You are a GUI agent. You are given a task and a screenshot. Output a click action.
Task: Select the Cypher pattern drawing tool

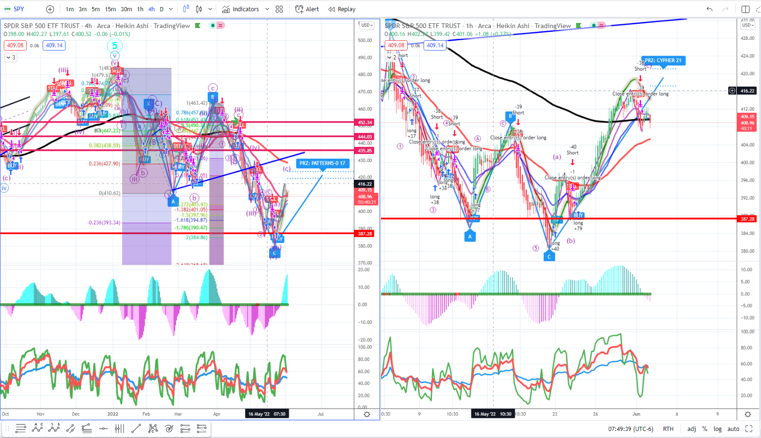153,428
